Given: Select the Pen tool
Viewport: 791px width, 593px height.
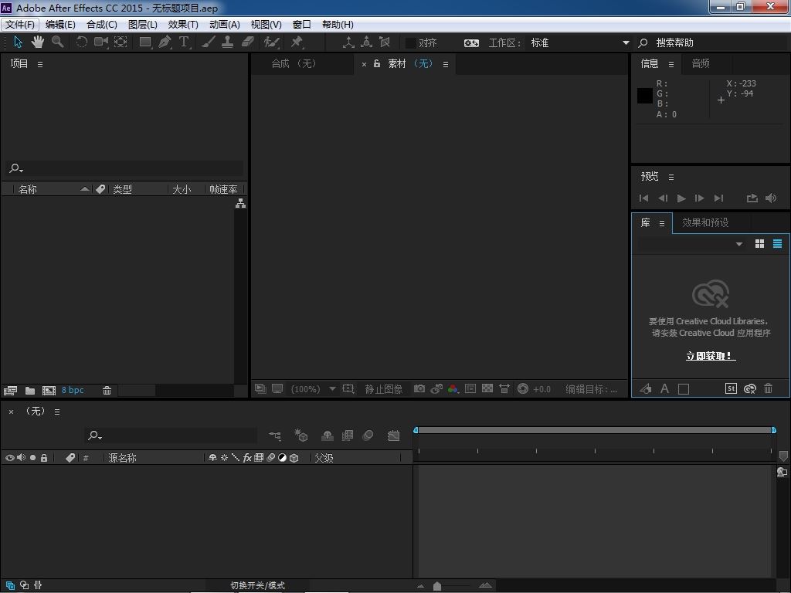Looking at the screenshot, I should 165,42.
